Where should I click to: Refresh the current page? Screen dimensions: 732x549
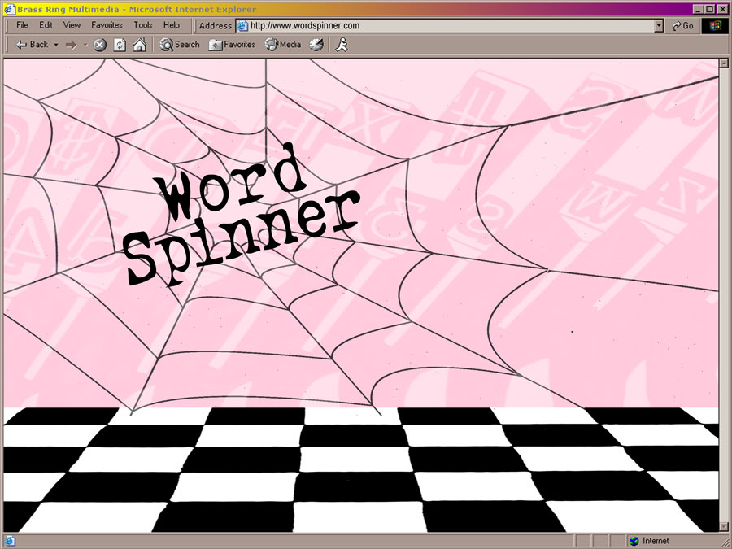(x=120, y=45)
